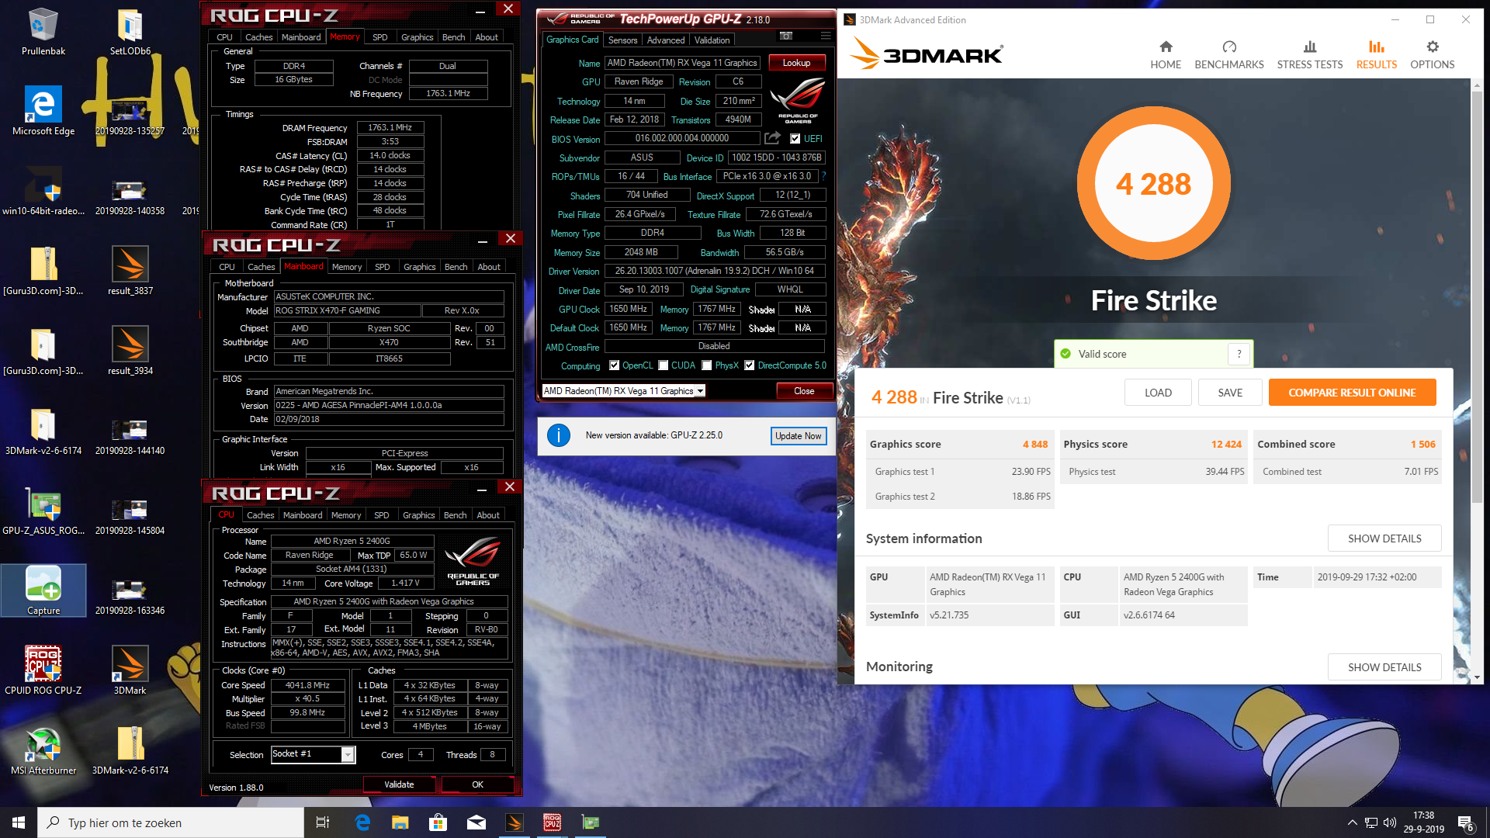Open GPU selection dropdown in GPU-Z
This screenshot has height=838, width=1490.
pyautogui.click(x=624, y=391)
